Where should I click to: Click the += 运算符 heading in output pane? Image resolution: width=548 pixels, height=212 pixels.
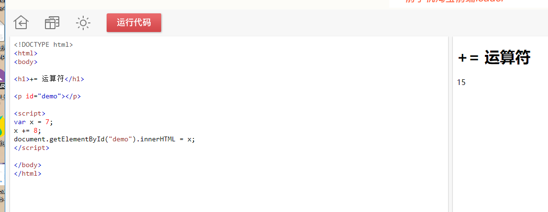point(494,58)
